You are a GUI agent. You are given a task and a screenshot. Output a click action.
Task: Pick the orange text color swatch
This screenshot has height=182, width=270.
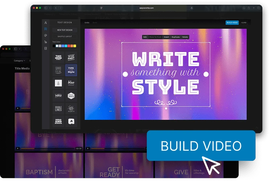point(72,46)
